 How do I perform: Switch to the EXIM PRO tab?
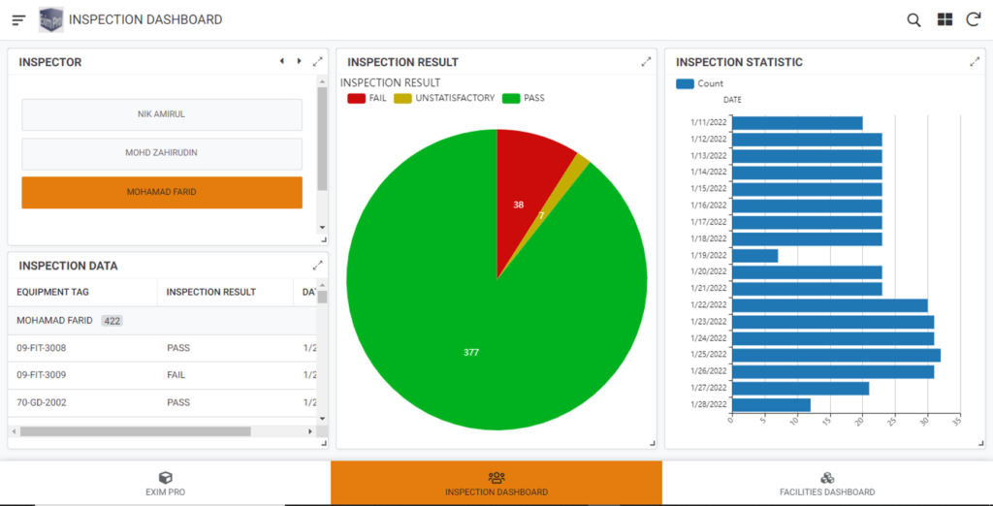[165, 484]
